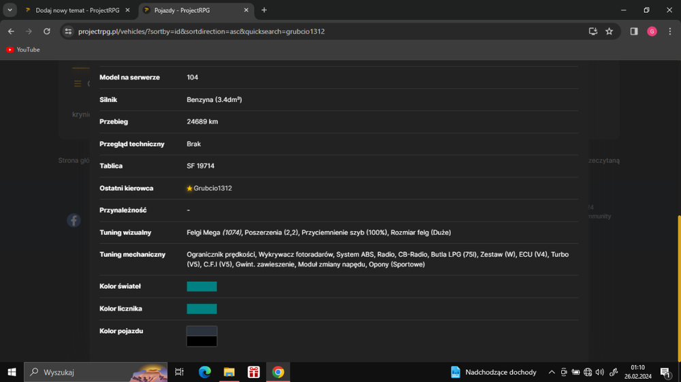Select the Felgi Mega (1074) tuning text
The height and width of the screenshot is (382, 681).
click(214, 233)
